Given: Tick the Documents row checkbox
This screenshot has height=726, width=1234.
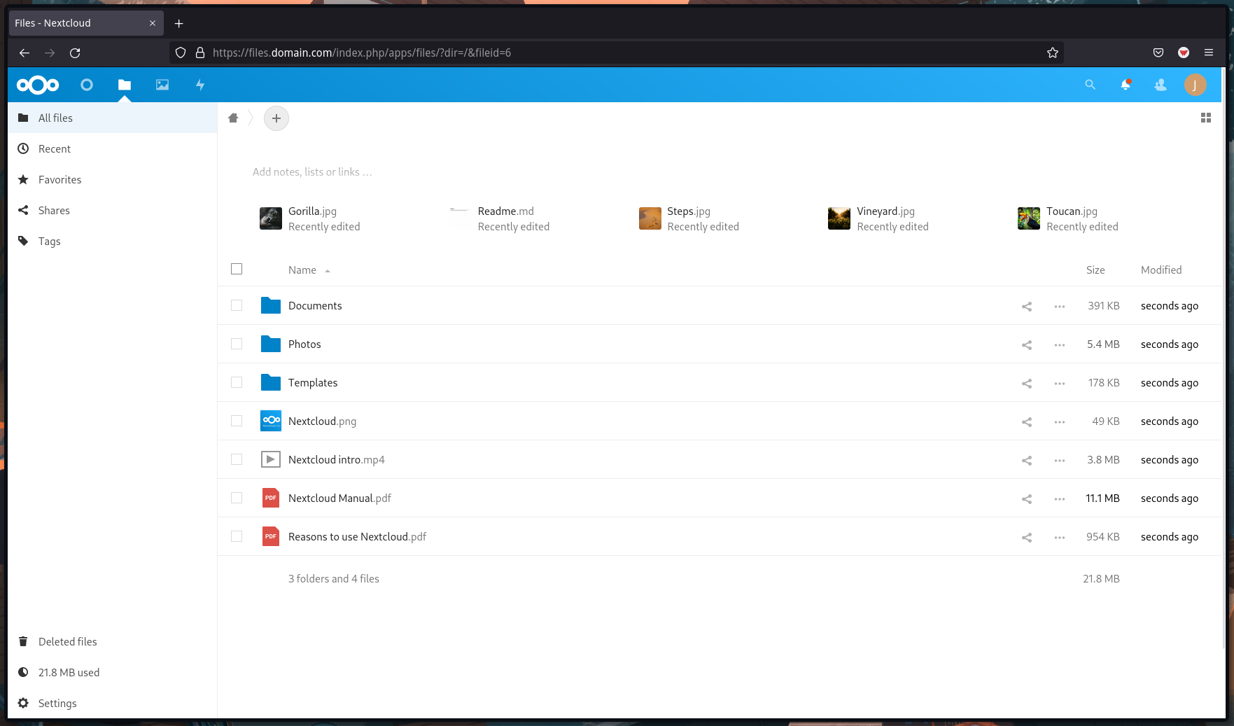Looking at the screenshot, I should [x=237, y=305].
